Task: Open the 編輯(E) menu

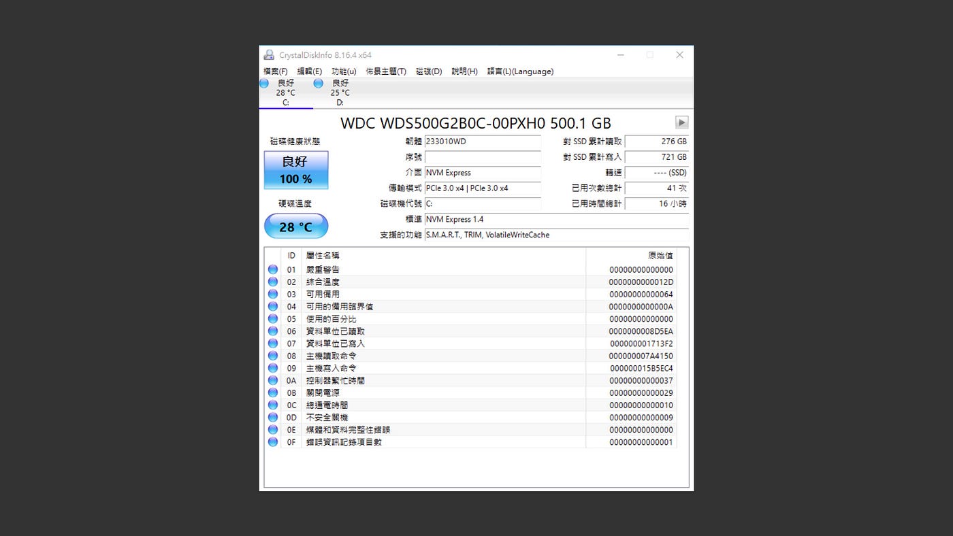Action: tap(310, 71)
